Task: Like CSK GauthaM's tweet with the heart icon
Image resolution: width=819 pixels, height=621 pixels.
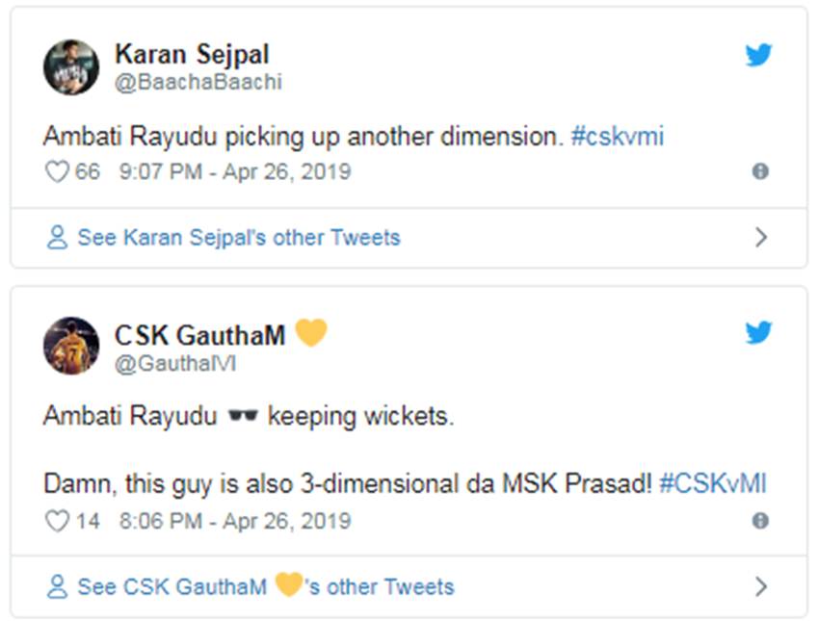Action: (58, 521)
